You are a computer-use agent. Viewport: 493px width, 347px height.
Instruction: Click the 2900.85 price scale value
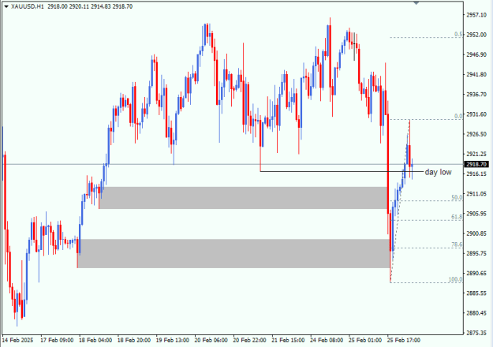[476, 233]
